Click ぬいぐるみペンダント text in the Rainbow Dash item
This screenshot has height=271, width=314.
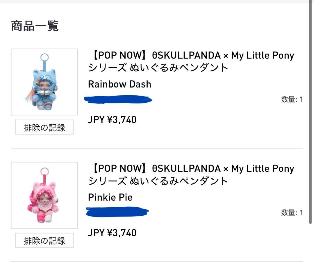[x=179, y=68]
